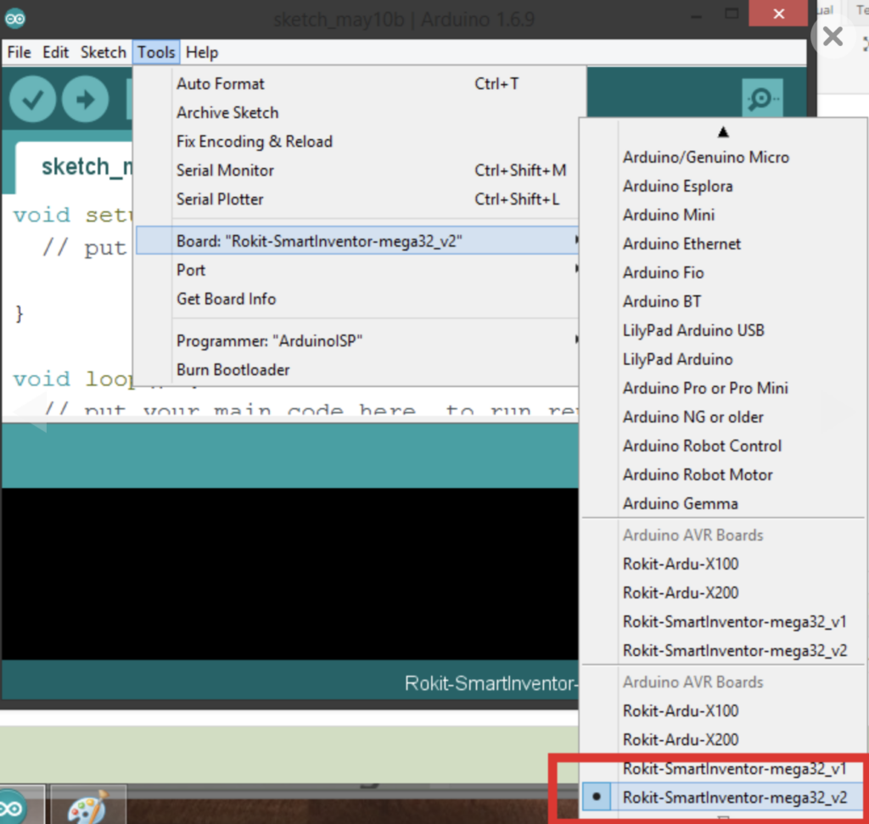Select Auto Format from Tools menu

tap(221, 84)
